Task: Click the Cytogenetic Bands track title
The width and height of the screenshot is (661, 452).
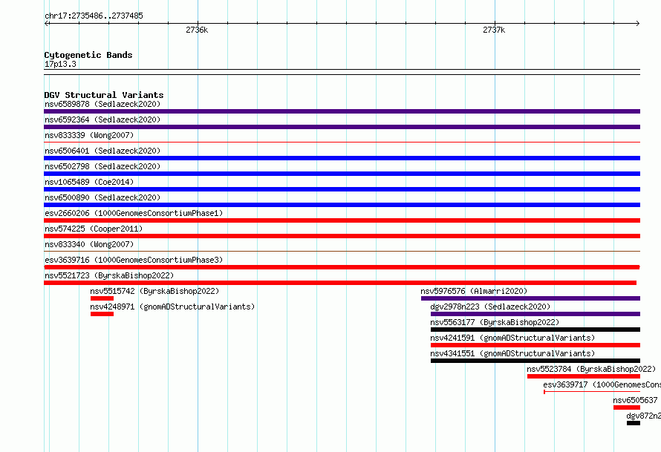Action: [x=88, y=55]
